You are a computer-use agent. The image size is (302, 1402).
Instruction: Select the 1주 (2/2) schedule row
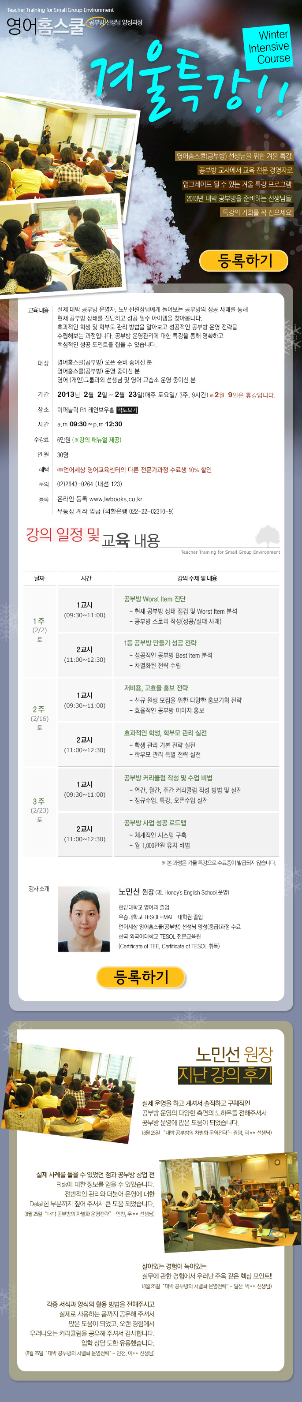(39, 630)
